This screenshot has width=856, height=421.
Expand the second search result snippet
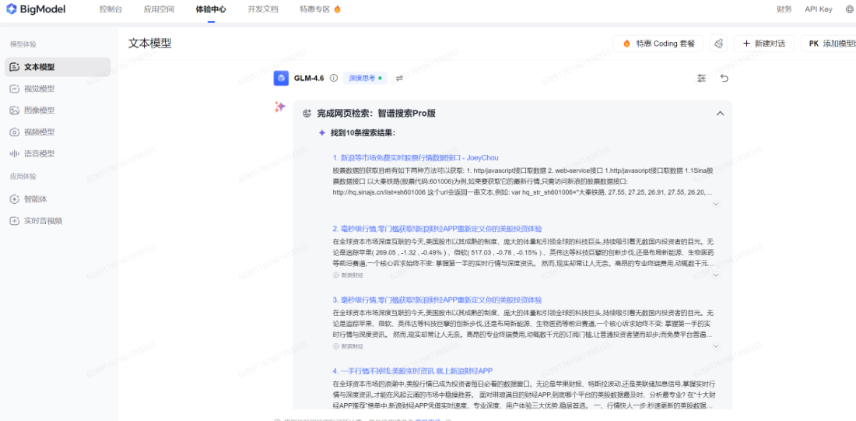(715, 275)
